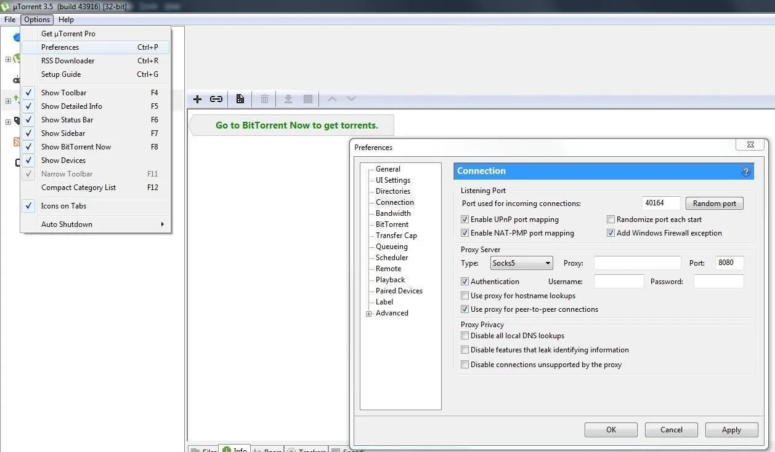775x452 pixels.
Task: Click the Remove torrent trash icon
Action: point(264,99)
